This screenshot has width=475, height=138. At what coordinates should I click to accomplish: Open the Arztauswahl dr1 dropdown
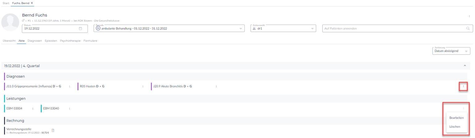[x=312, y=29]
